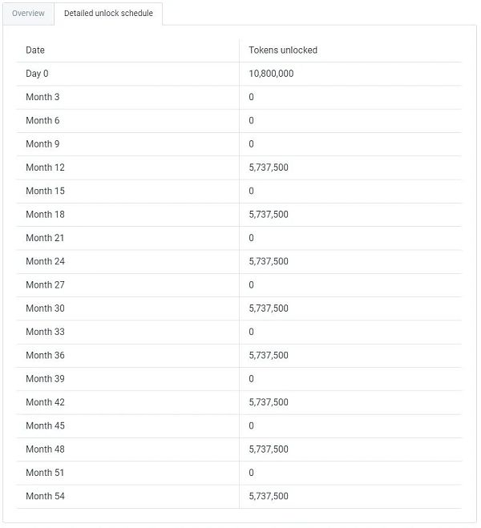Select the Month 21 row label
Image resolution: width=481 pixels, height=528 pixels.
point(45,238)
